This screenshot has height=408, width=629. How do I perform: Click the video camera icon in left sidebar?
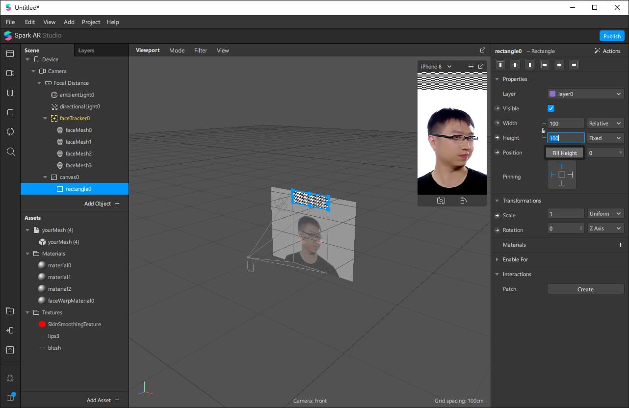tap(10, 73)
